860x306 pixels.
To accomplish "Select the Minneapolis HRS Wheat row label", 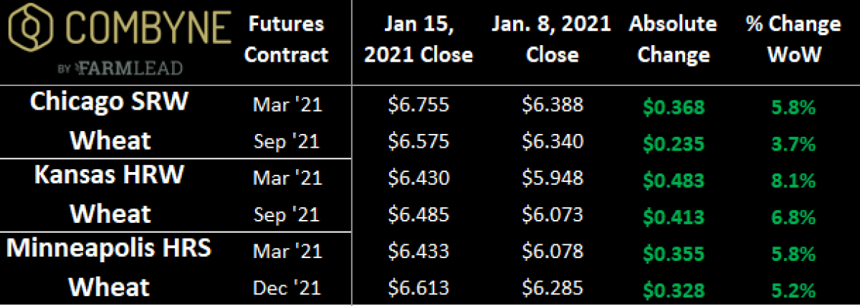I will coord(110,267).
